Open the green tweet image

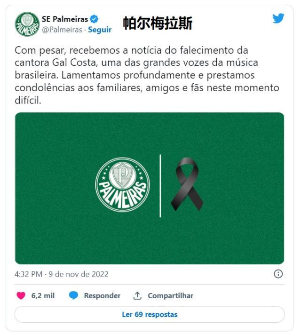click(150, 188)
